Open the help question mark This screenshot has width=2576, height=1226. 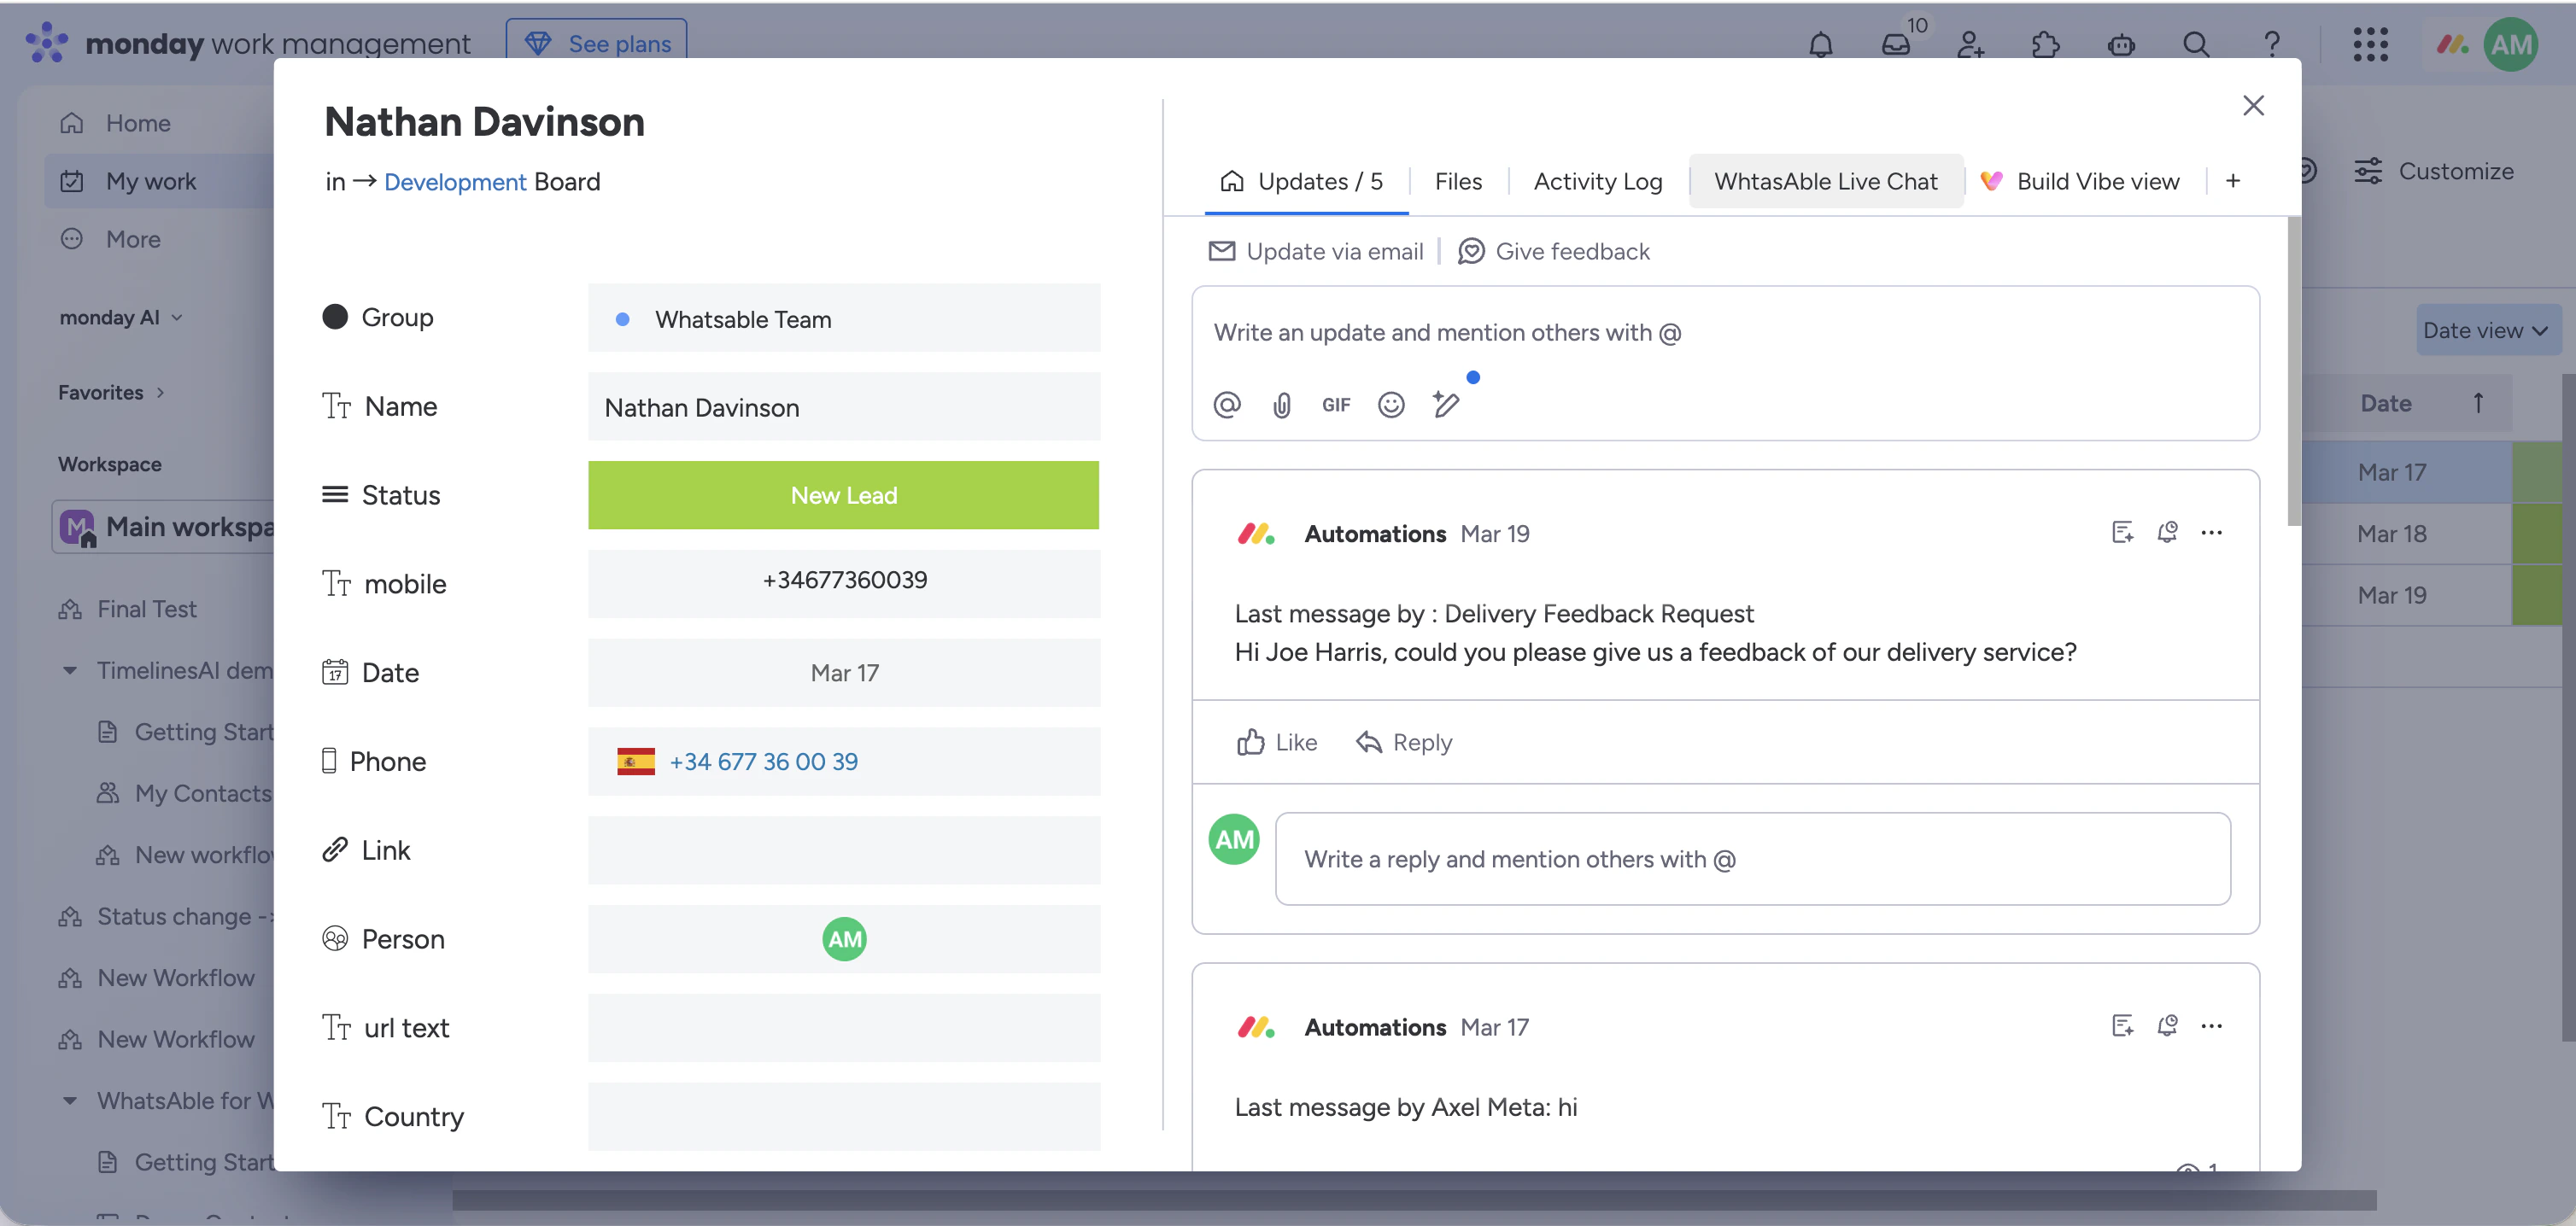click(x=2272, y=44)
